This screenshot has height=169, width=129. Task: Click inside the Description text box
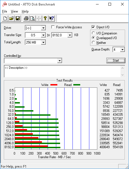pos(62,71)
